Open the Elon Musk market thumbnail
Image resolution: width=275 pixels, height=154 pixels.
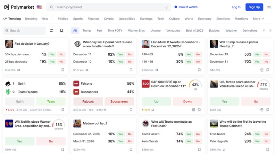tap(146, 44)
